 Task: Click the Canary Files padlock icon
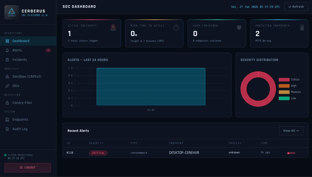click(x=7, y=103)
